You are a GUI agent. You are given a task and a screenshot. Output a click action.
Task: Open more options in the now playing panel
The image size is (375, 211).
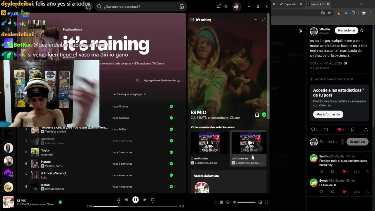[x=255, y=20]
